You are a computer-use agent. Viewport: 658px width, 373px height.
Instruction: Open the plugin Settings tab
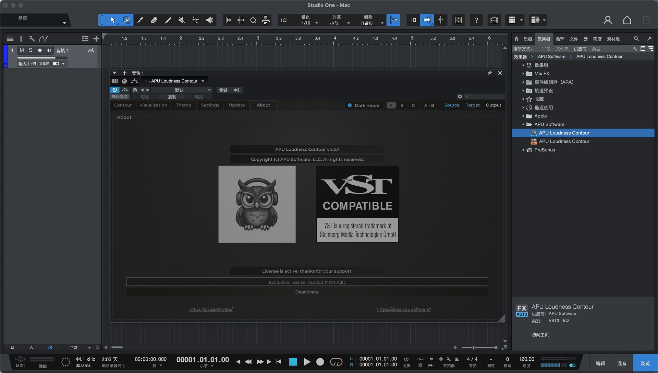[x=210, y=105]
